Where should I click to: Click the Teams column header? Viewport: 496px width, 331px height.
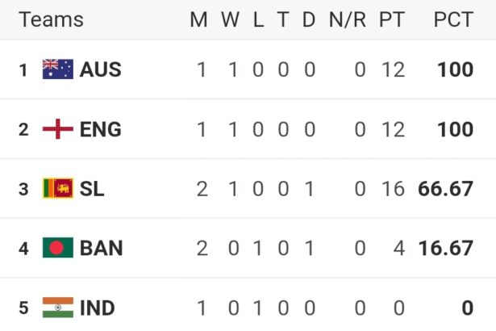pyautogui.click(x=52, y=19)
